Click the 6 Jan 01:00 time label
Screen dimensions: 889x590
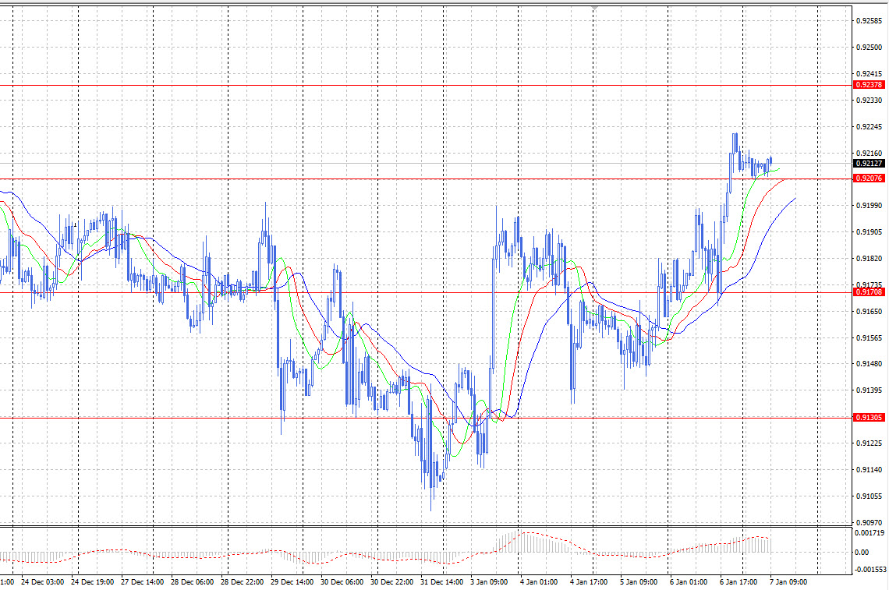[x=689, y=582]
